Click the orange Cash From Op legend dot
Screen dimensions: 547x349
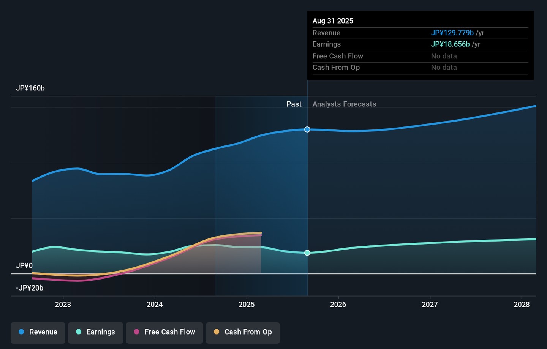[x=217, y=332]
